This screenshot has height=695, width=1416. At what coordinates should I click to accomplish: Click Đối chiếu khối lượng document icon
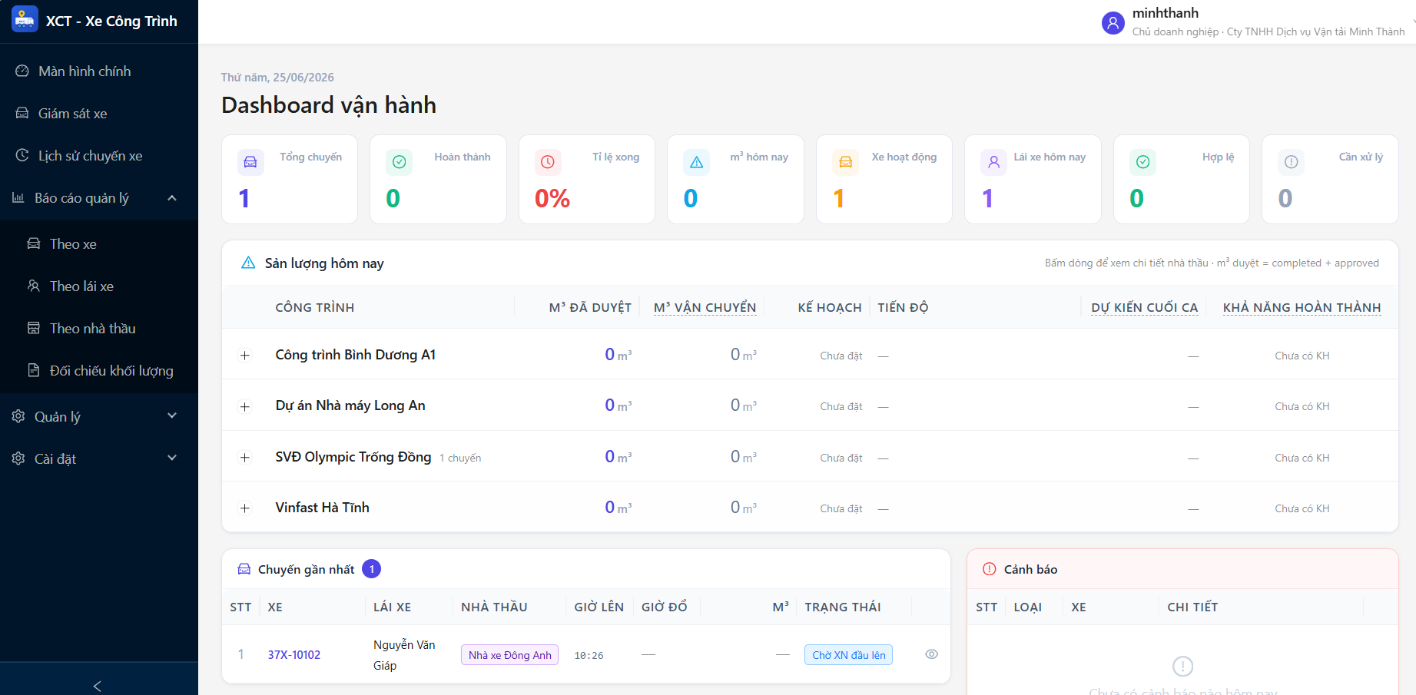34,370
